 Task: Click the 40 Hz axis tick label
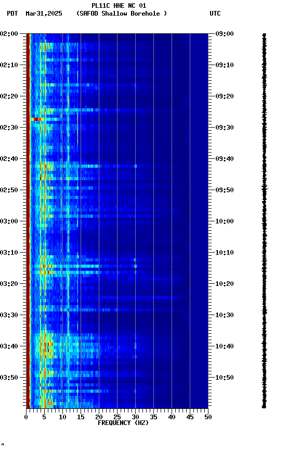pyautogui.click(x=172, y=417)
